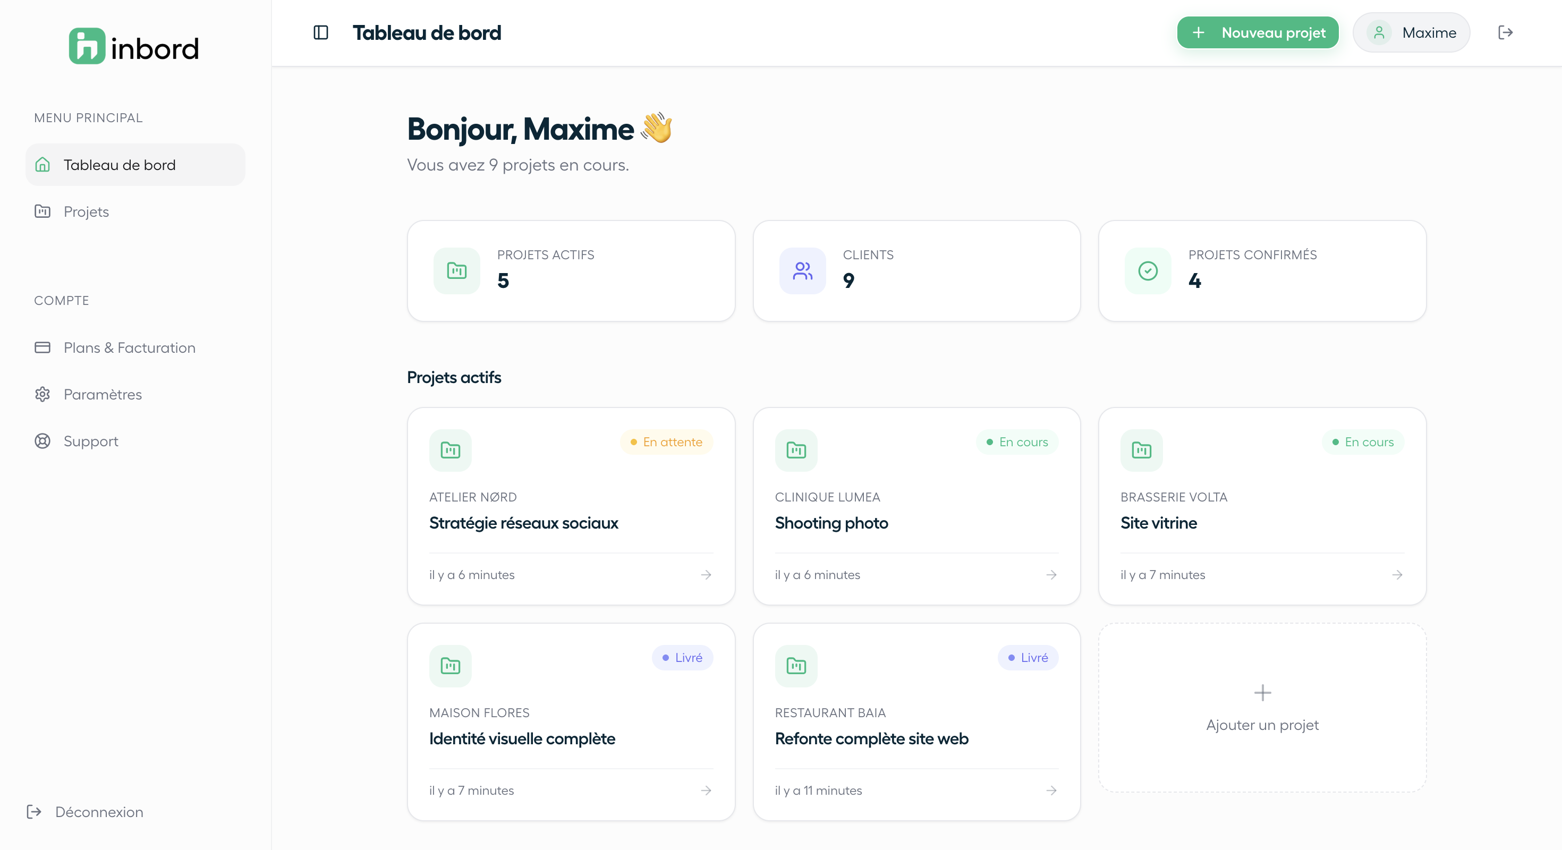Select the Site vitrine project title
The width and height of the screenshot is (1562, 850).
1158,523
